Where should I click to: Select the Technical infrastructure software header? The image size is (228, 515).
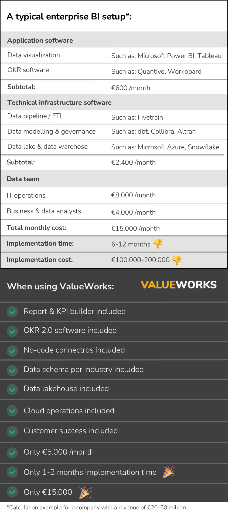pos(59,103)
